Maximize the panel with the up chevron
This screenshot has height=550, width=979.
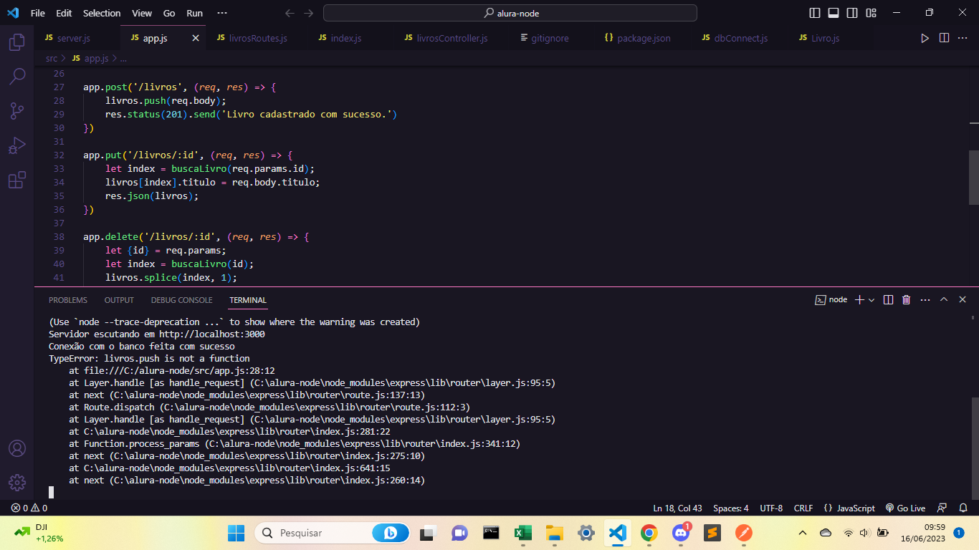(944, 300)
